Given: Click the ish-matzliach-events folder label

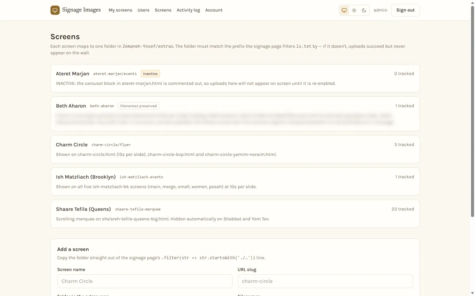Looking at the screenshot, I should (141, 177).
